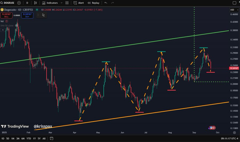Click the blue BUY 0.24167 button
The height and width of the screenshot is (142, 240).
27,15
